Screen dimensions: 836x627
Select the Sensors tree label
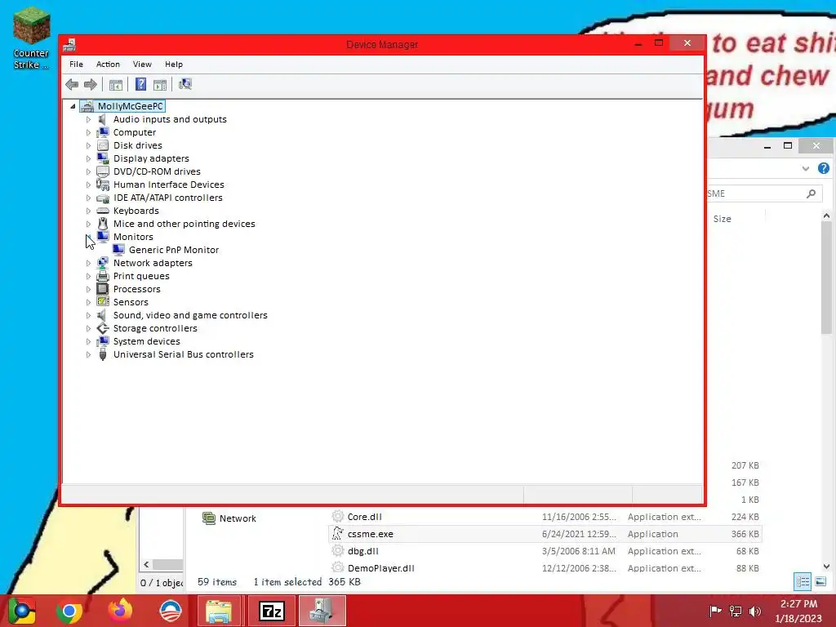click(131, 302)
